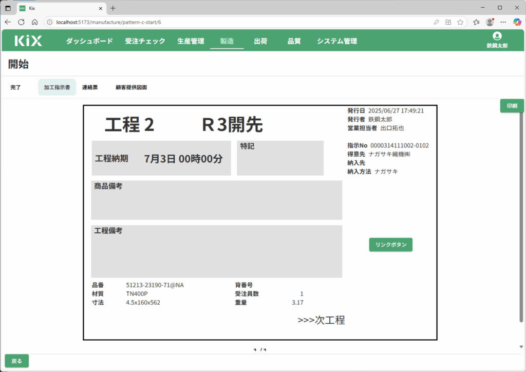Click 重量 value 3.17
This screenshot has width=526, height=372.
coord(297,303)
